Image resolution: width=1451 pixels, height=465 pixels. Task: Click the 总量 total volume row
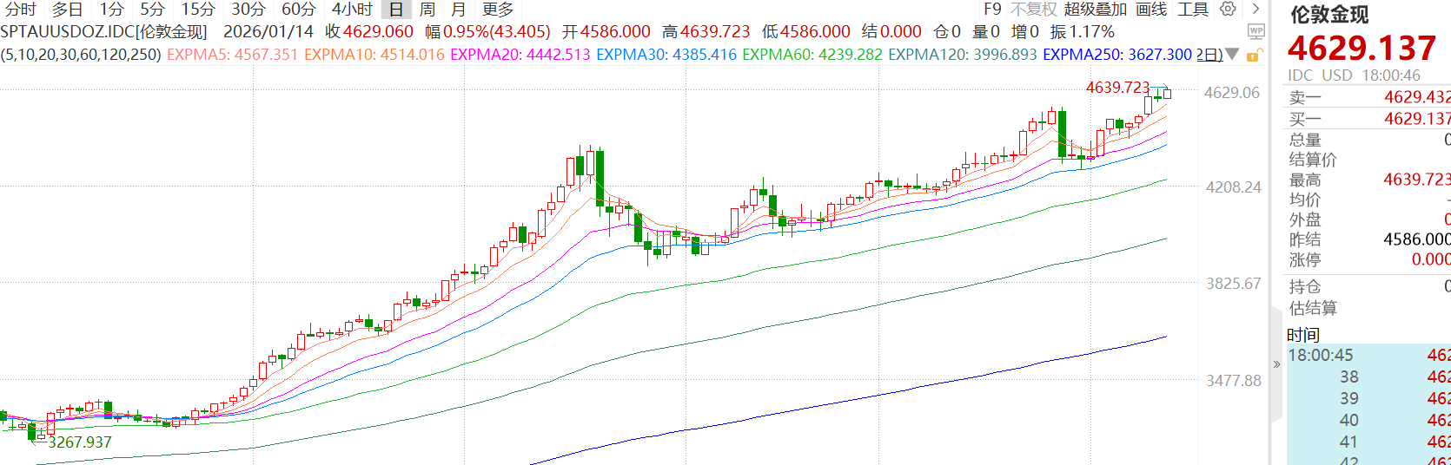point(1368,140)
